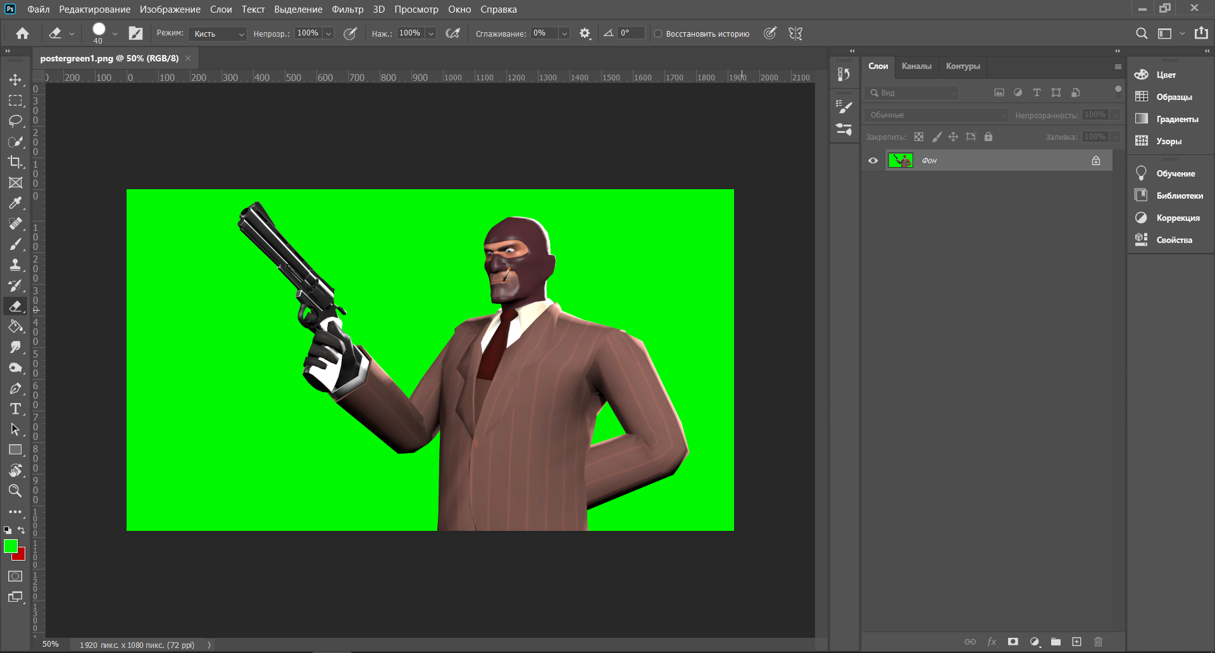Open the blending mode Обычные dropdown
This screenshot has height=653, width=1215.
click(x=936, y=115)
